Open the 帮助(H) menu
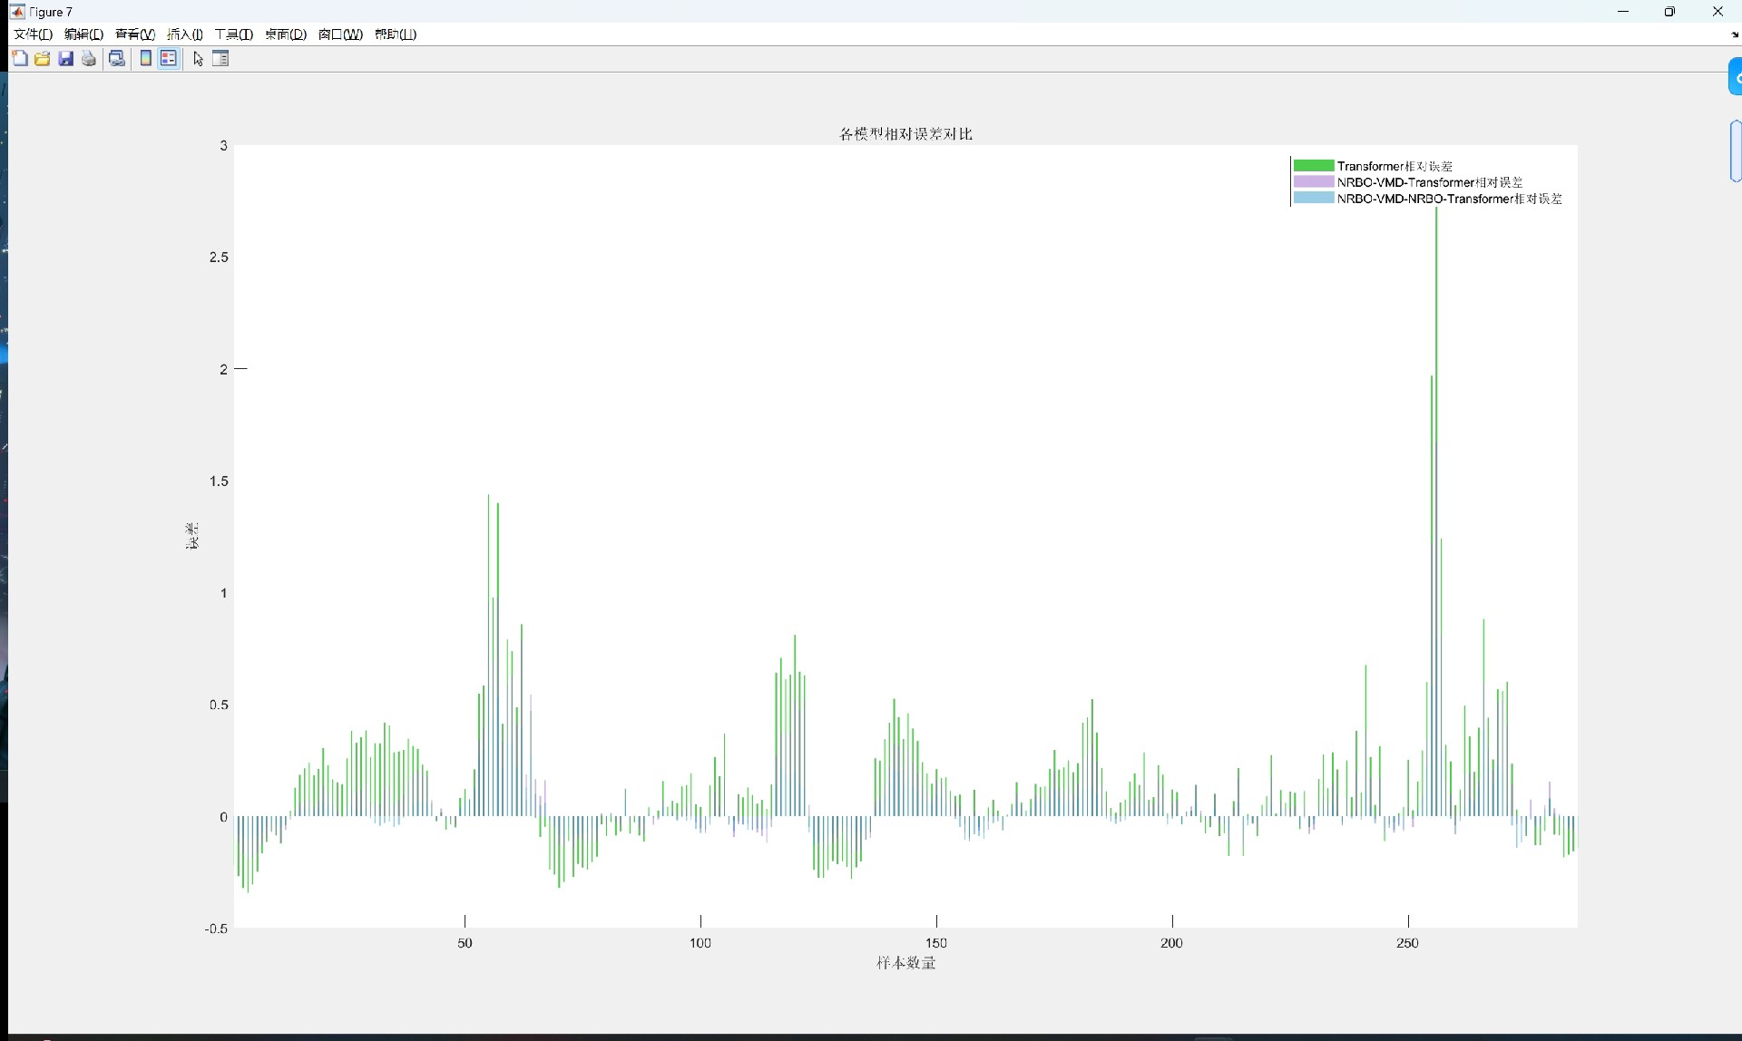The image size is (1742, 1041). (396, 34)
